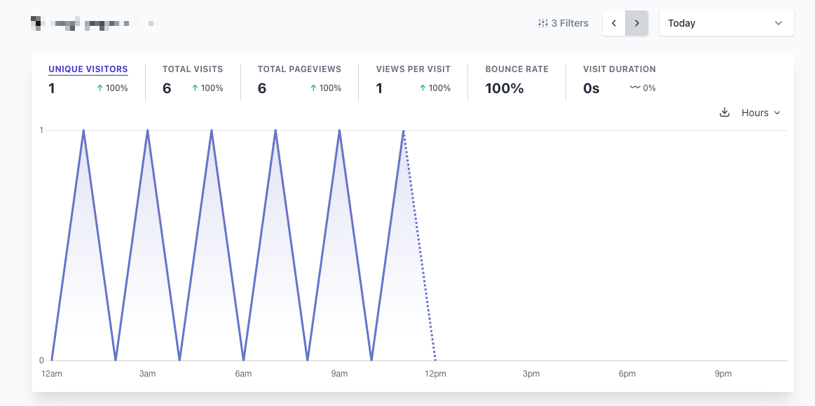Select the Bounce Rate metric
The image size is (815, 406).
point(516,69)
